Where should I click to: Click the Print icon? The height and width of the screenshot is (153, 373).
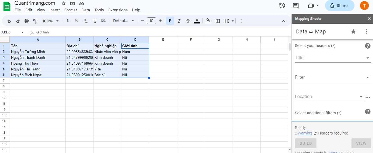coord(27,21)
